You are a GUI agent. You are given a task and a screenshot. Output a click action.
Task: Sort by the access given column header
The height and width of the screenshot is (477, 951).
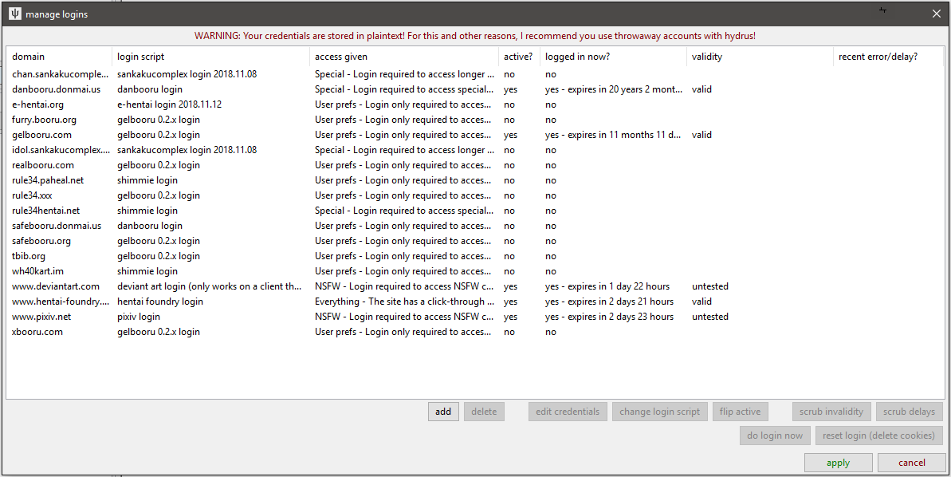pyautogui.click(x=404, y=57)
